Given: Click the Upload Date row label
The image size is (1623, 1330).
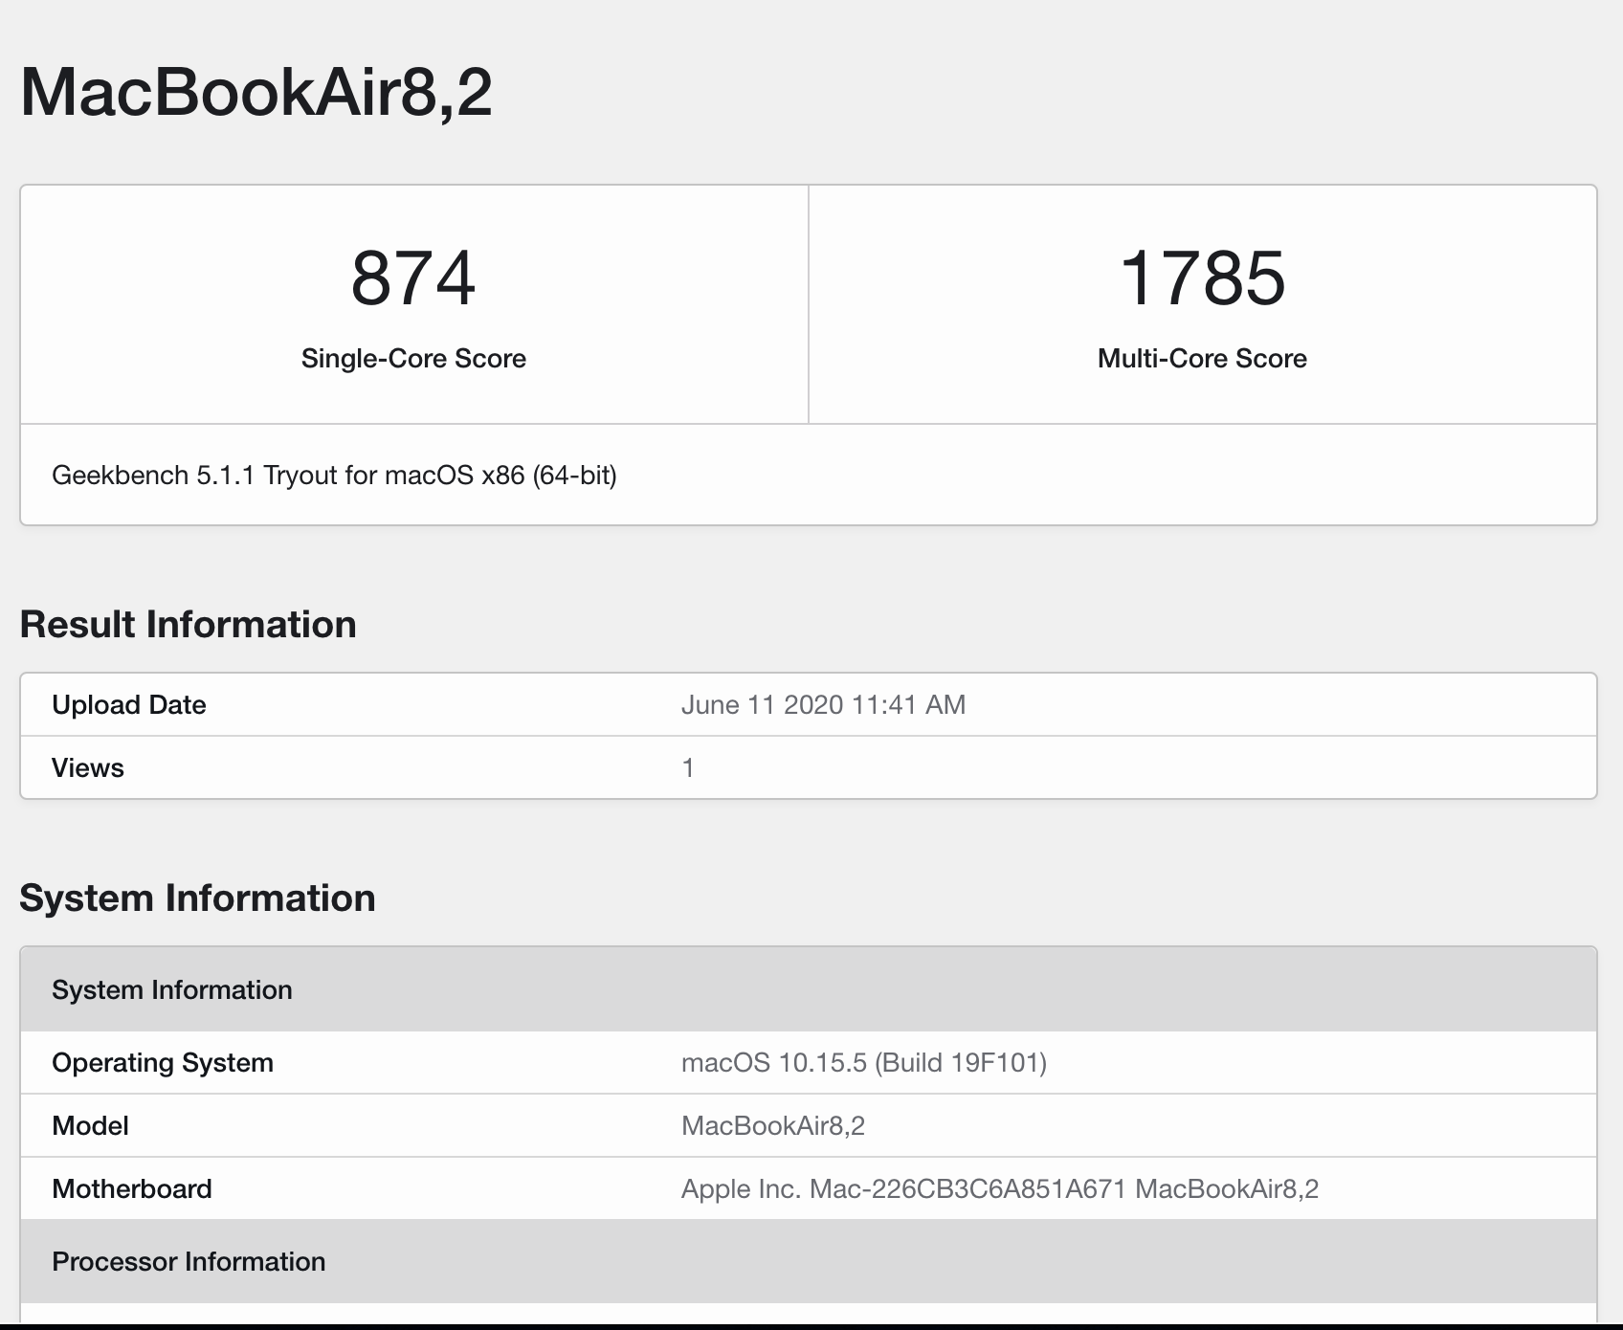Looking at the screenshot, I should click(129, 705).
